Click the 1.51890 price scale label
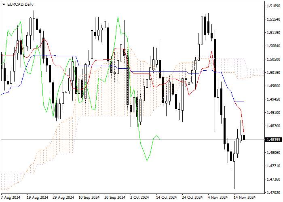 273,6
